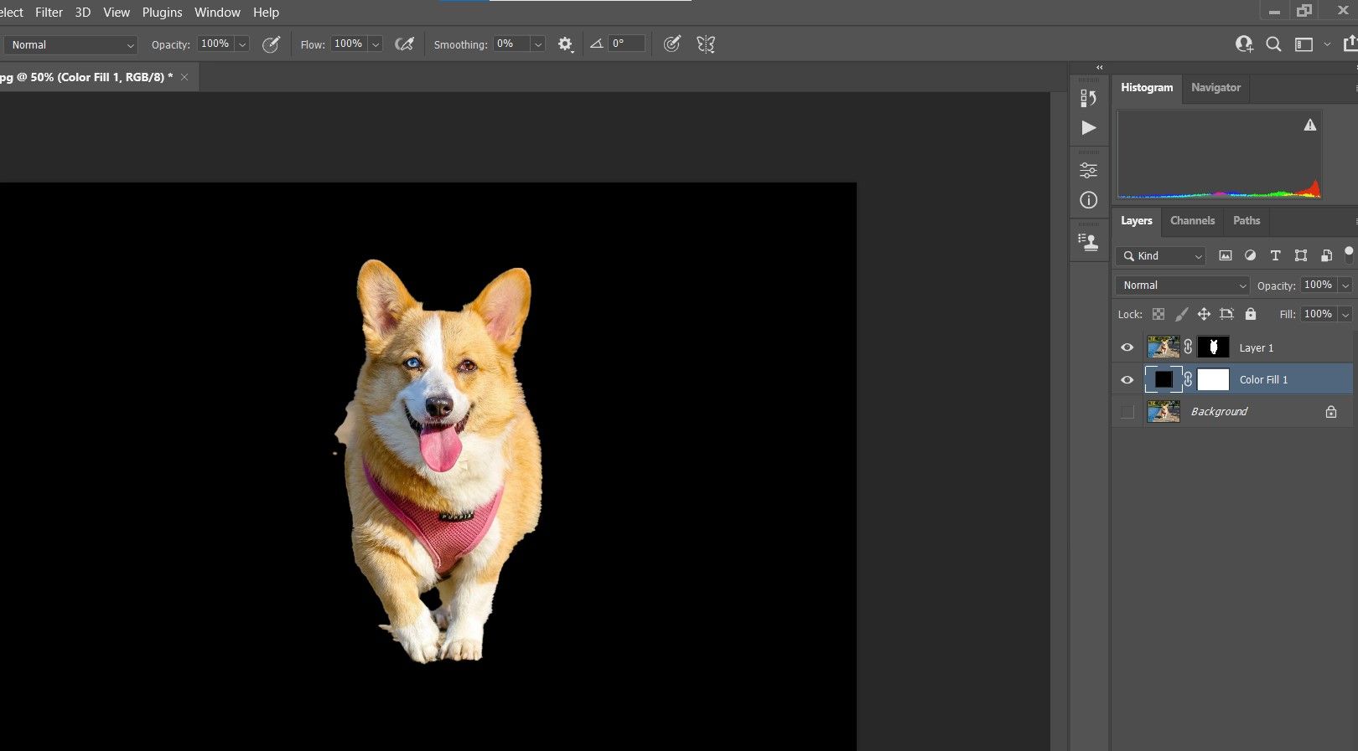
Task: Toggle visibility of Color Fill 1
Action: point(1127,380)
